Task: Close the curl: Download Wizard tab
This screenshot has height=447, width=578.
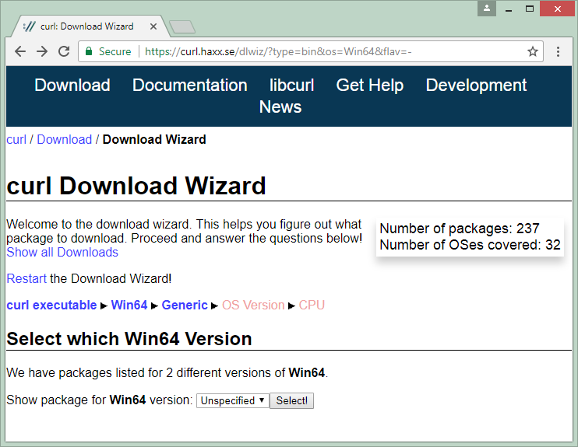Action: point(153,26)
